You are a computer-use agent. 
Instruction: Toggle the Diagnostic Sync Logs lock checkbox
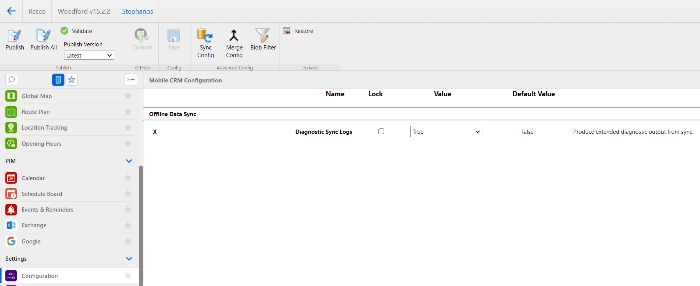click(381, 131)
